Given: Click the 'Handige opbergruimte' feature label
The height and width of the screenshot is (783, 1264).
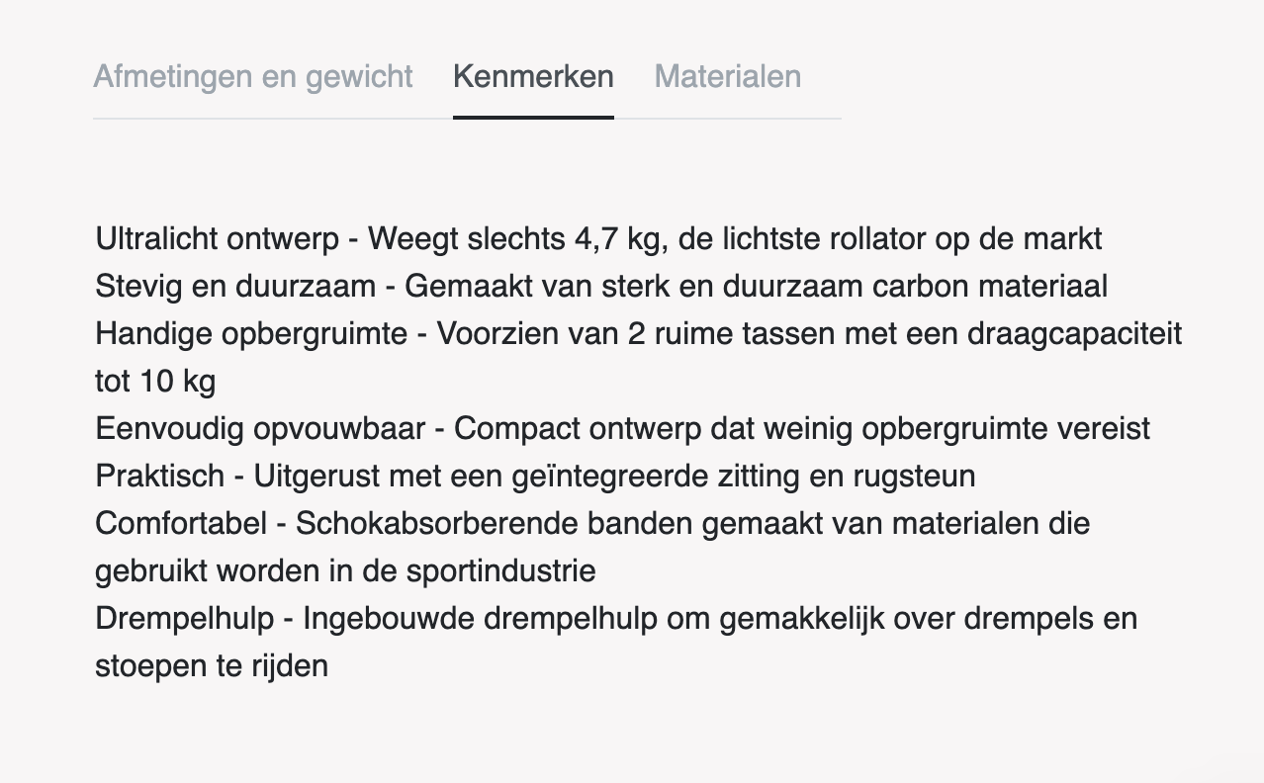Looking at the screenshot, I should tap(251, 333).
